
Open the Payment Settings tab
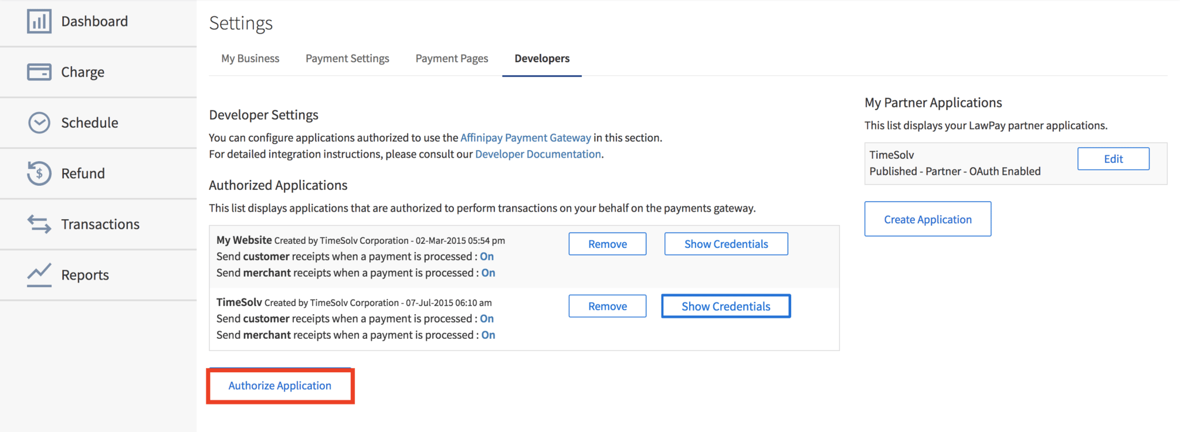click(x=347, y=59)
